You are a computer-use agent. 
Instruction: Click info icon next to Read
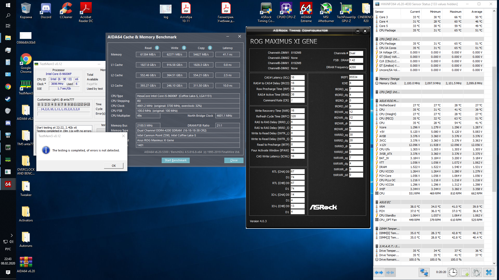pyautogui.click(x=157, y=48)
